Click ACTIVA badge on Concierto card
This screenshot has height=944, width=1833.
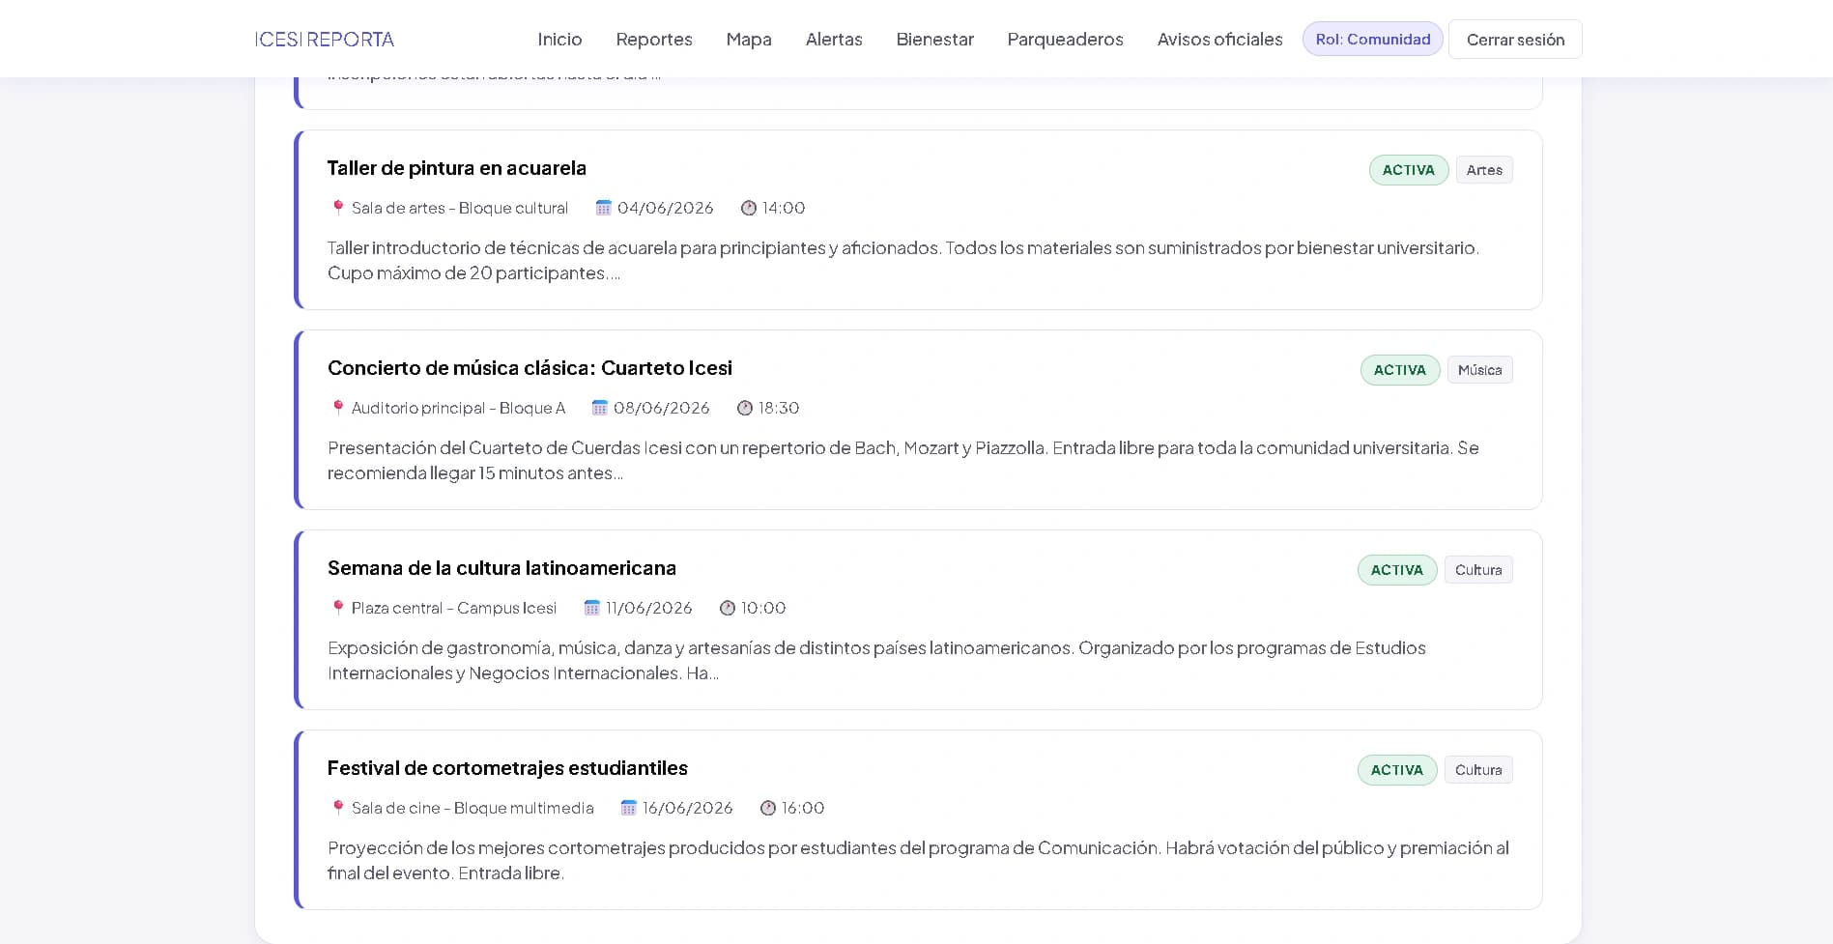1400,370
